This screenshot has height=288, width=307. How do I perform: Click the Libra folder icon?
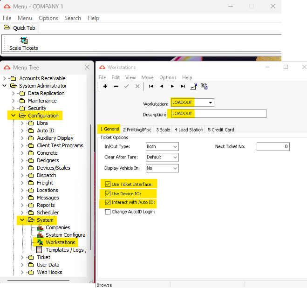[31, 123]
